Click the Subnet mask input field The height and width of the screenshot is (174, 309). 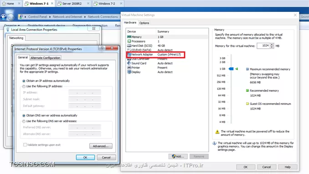pyautogui.click(x=85, y=99)
